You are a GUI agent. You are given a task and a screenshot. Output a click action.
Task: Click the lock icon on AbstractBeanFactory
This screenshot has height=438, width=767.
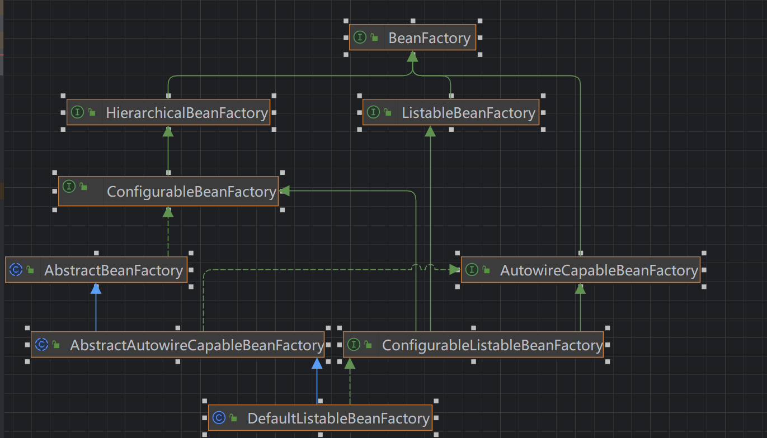click(30, 270)
